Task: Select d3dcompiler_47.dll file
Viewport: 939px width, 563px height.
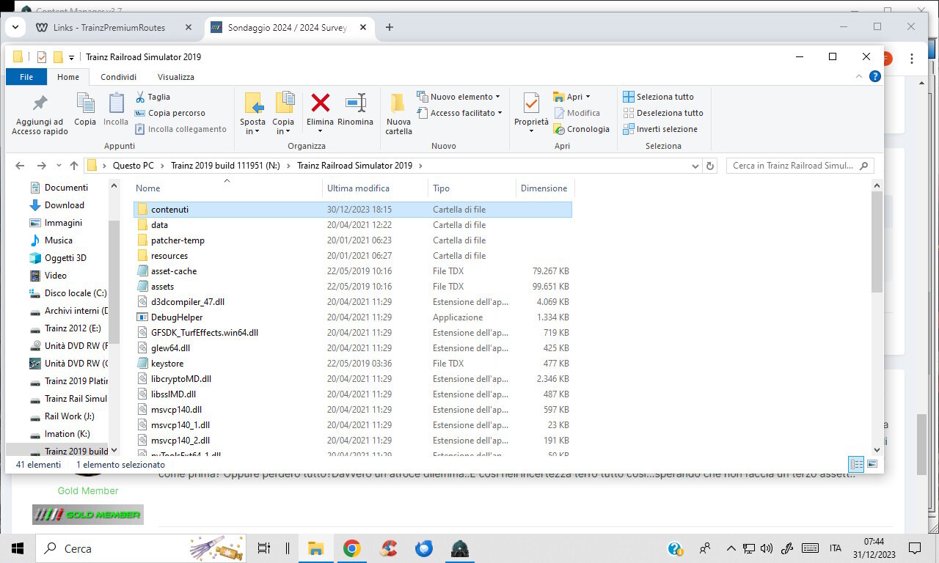Action: coord(353,302)
